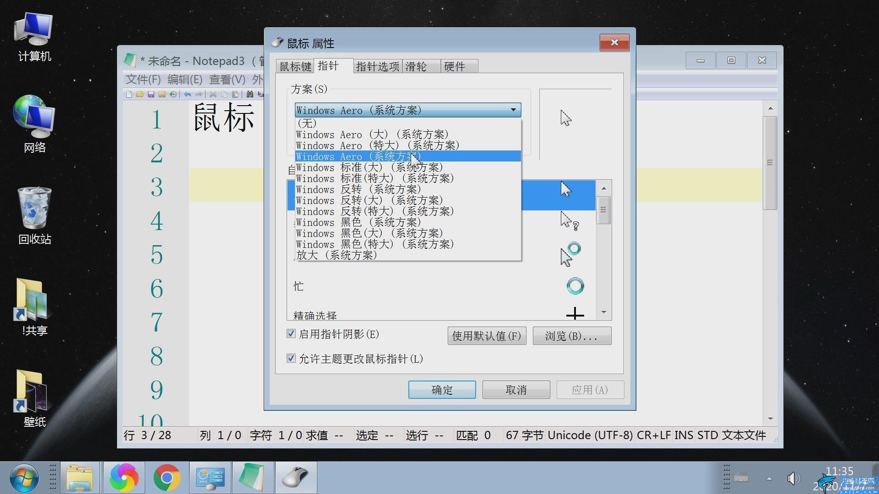Click the 指针 tab in mouse properties
The image size is (879, 494).
331,66
